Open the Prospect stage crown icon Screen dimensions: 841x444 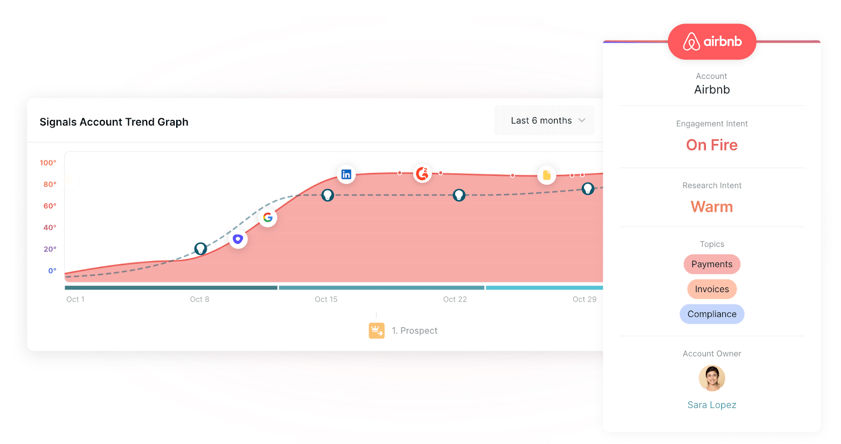376,330
